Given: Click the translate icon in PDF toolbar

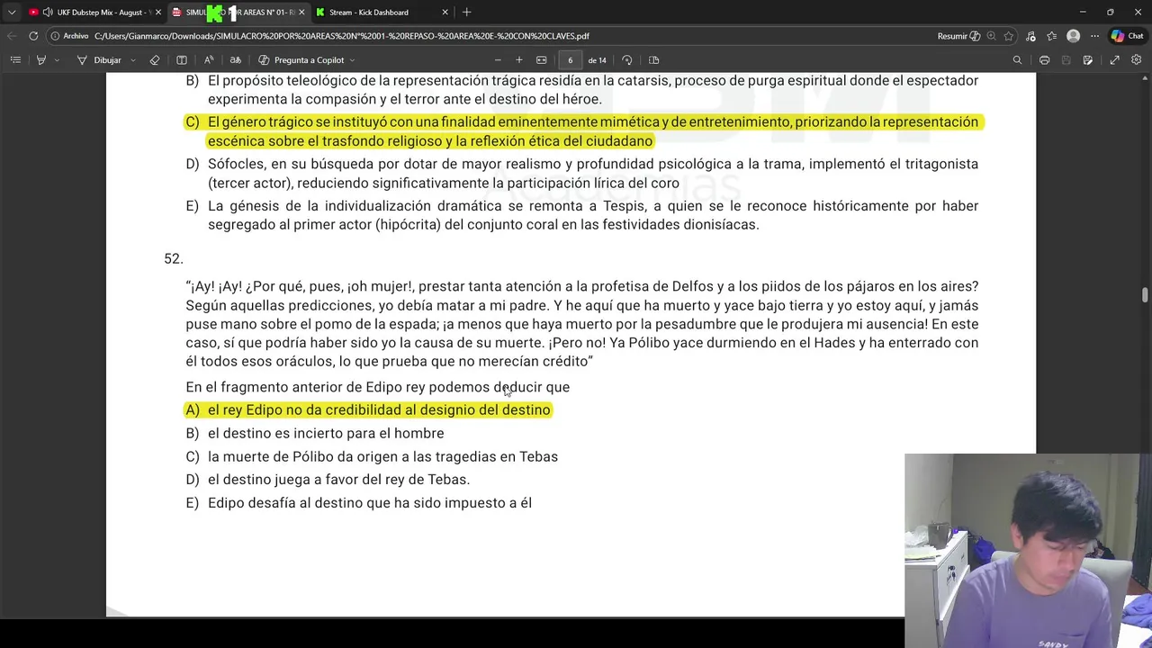Looking at the screenshot, I should (236, 60).
